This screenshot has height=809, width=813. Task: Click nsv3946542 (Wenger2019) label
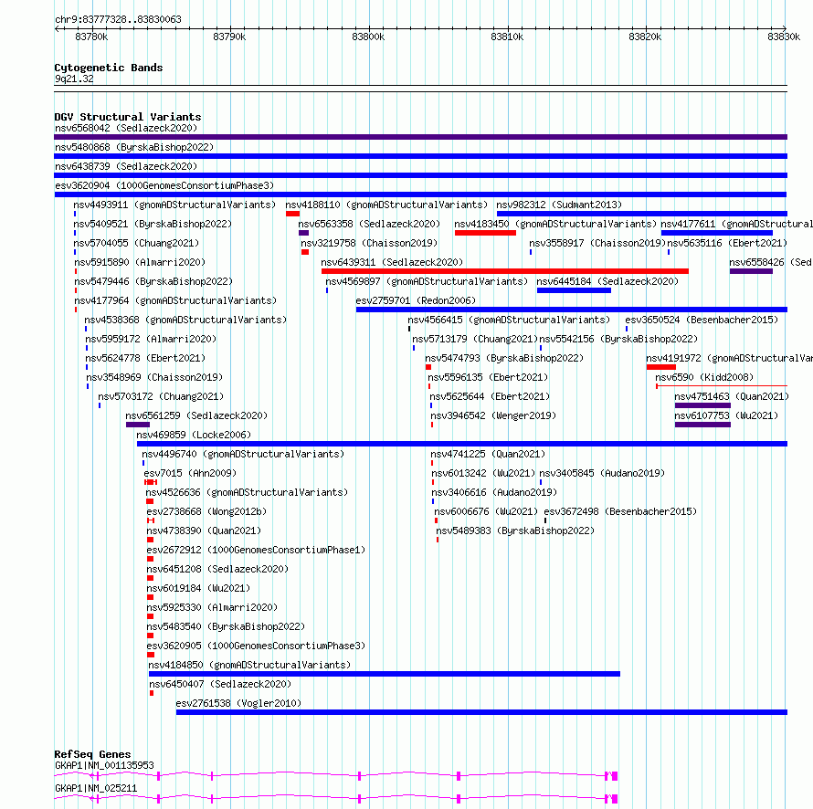pos(493,415)
